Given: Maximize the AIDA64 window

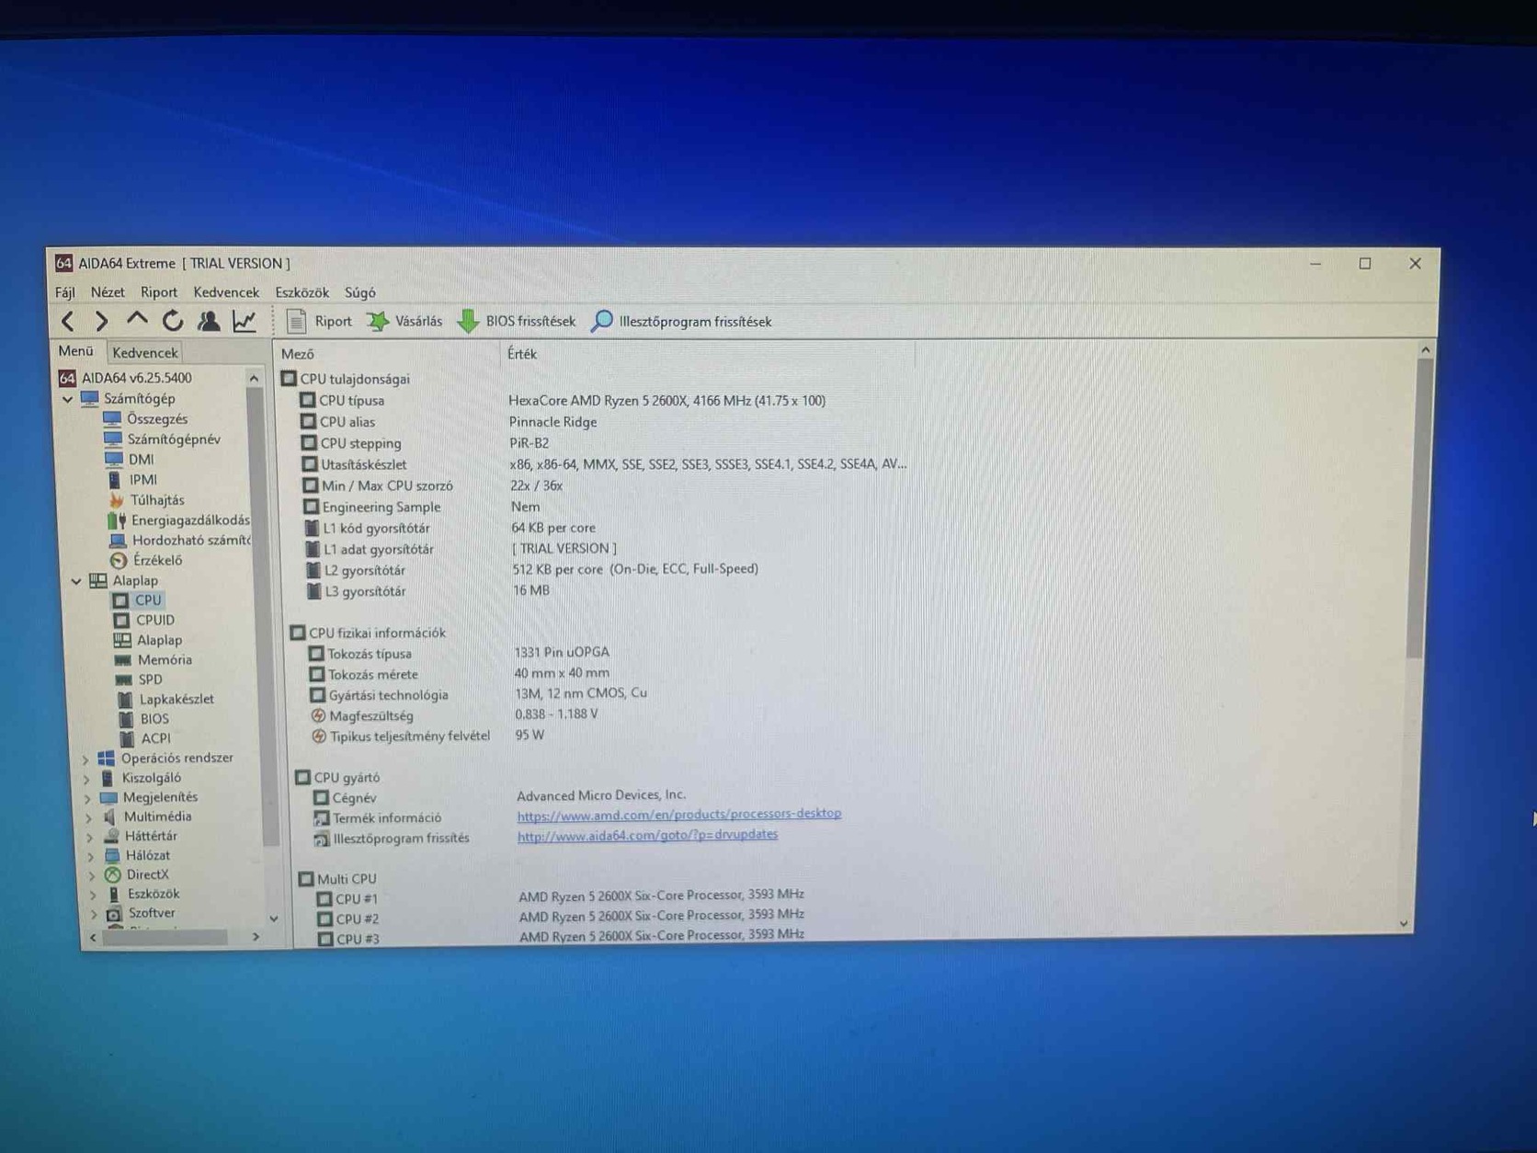Looking at the screenshot, I should tap(1365, 264).
